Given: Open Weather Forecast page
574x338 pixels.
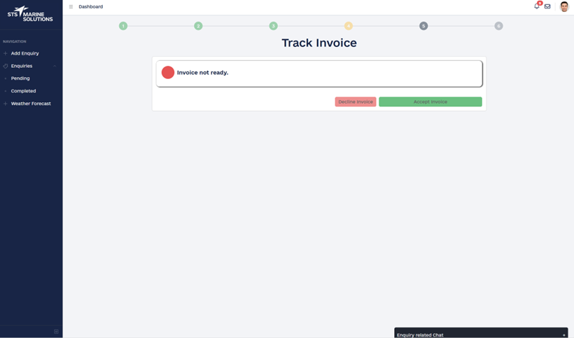Looking at the screenshot, I should coord(31,104).
